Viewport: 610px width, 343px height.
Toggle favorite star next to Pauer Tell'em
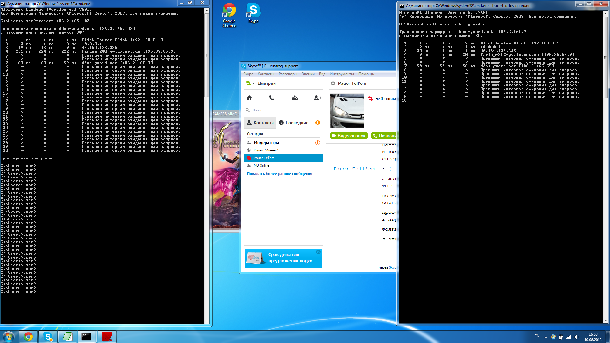333,83
